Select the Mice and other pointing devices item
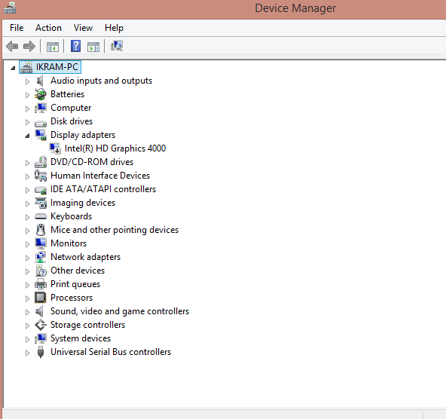446x419 pixels. (x=115, y=230)
